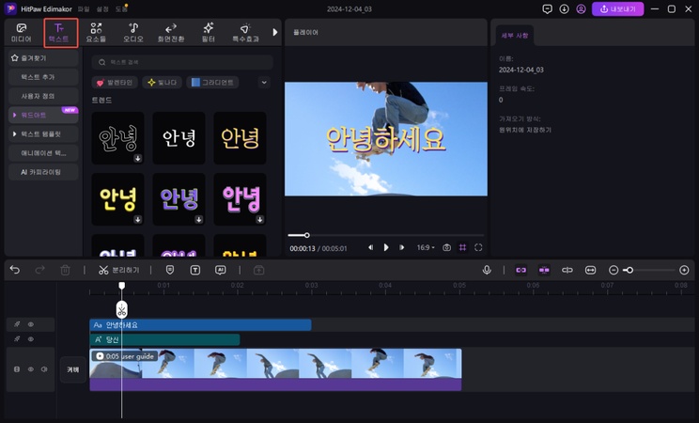
Task: Toggle the clip link option
Action: [520, 270]
